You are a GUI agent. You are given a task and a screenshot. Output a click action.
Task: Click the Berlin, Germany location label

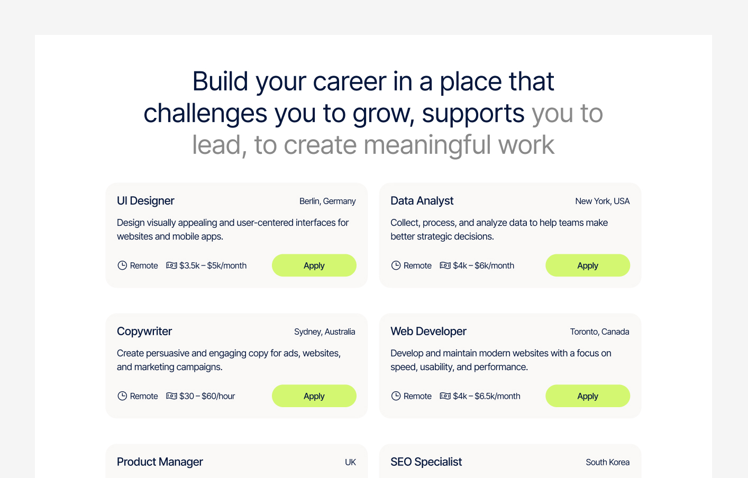[x=327, y=201]
